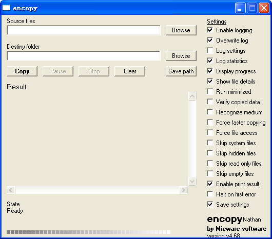Turn on Force faster copying
Viewport: 272px width, 239px height.
tap(210, 123)
